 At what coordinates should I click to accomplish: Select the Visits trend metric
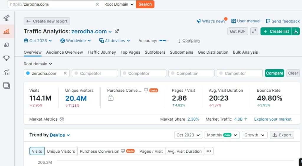click(x=37, y=151)
